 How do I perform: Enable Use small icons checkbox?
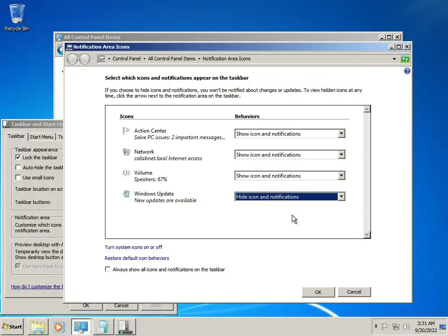click(18, 178)
